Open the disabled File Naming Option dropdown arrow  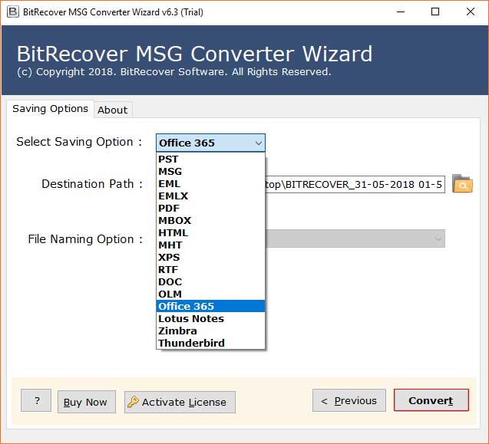point(438,239)
